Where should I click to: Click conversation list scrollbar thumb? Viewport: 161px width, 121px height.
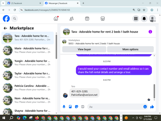click(x=56, y=46)
